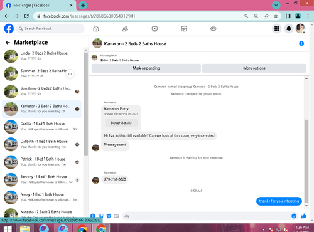Open the notifications bell
This screenshot has height=232, width=314.
coord(289,29)
